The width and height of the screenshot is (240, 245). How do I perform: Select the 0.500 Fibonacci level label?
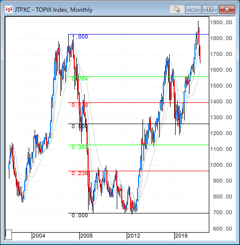[80, 126]
